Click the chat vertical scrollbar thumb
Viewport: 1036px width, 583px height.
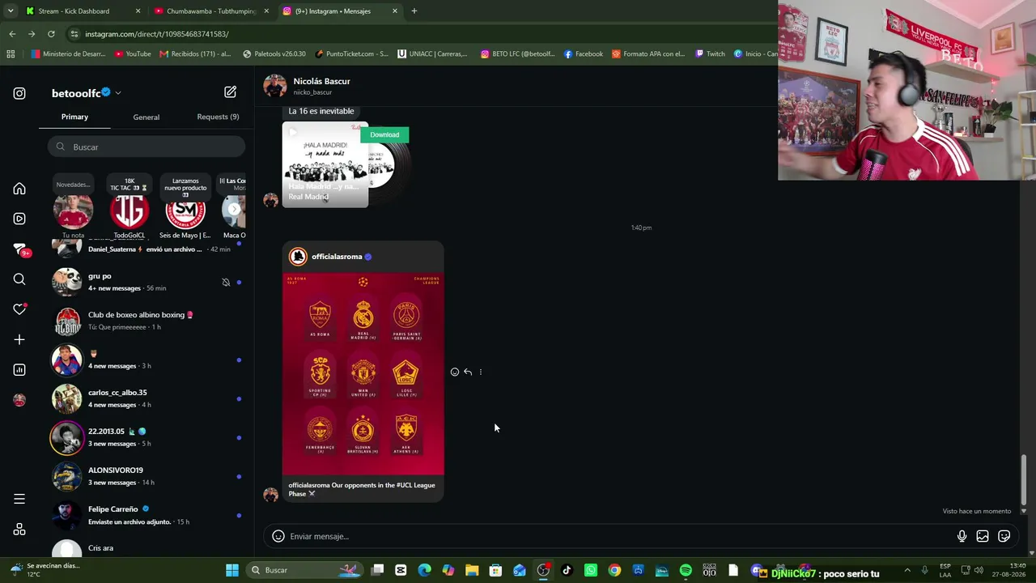click(x=1024, y=479)
